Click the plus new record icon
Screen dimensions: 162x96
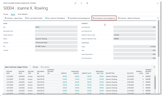pos(81,3)
